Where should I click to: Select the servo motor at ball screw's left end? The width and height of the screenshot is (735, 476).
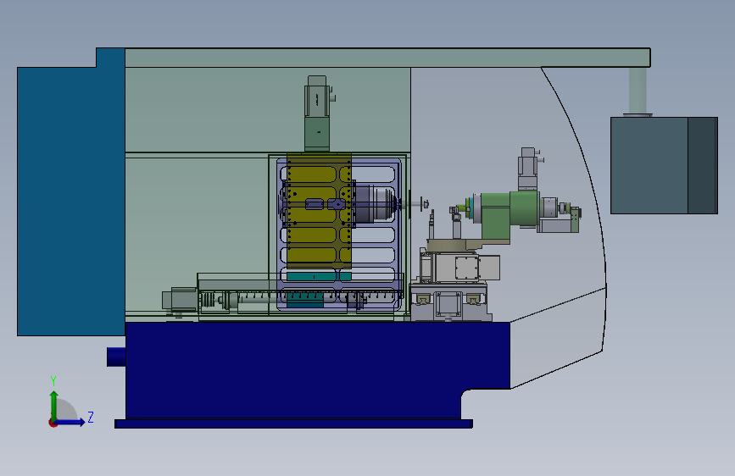180,301
